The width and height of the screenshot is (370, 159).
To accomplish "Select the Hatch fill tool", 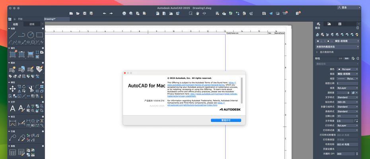I will click(12, 54).
